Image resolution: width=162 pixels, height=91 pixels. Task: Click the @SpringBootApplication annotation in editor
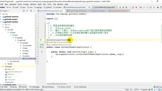pos(59,45)
